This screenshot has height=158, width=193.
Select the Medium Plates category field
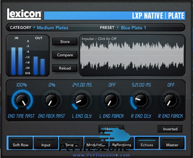tap(52, 28)
